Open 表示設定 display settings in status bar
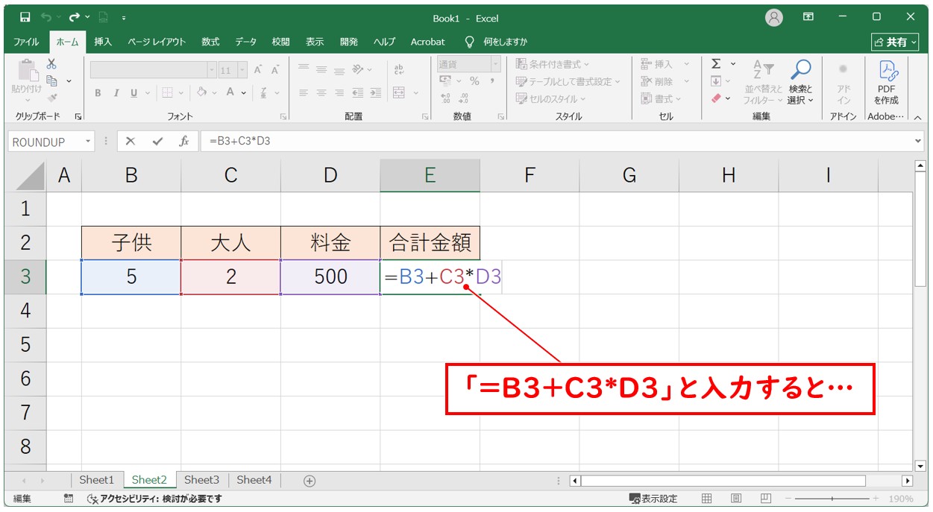 click(653, 499)
